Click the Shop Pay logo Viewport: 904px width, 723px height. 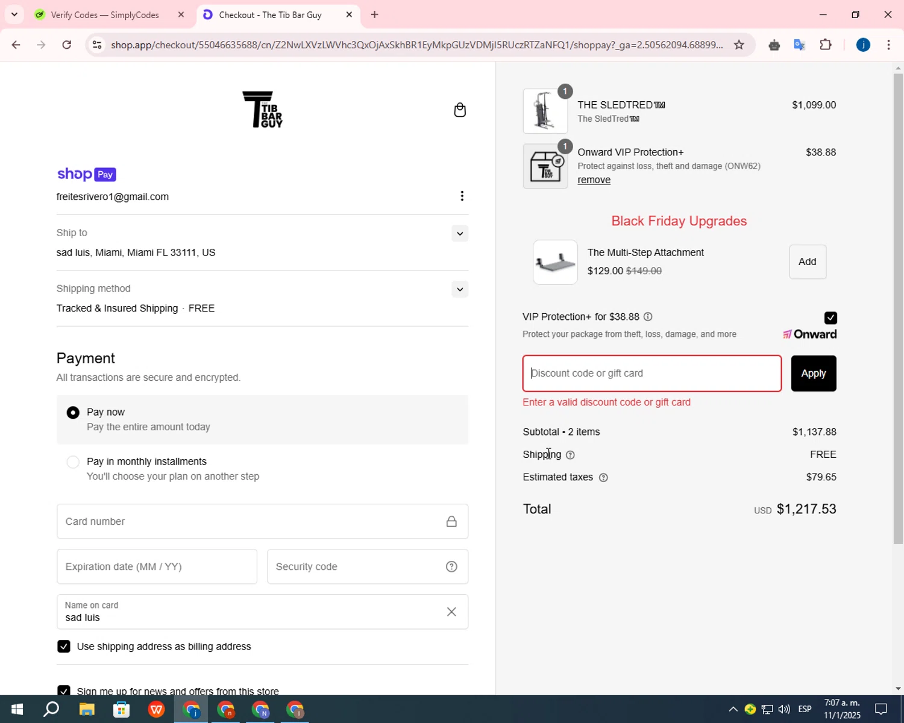tap(86, 174)
